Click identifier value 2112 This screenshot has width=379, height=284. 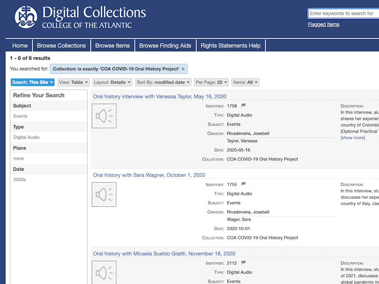232,263
